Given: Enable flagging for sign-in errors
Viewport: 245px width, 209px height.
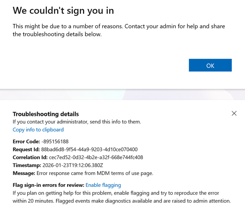Looking at the screenshot, I should tap(103, 185).
